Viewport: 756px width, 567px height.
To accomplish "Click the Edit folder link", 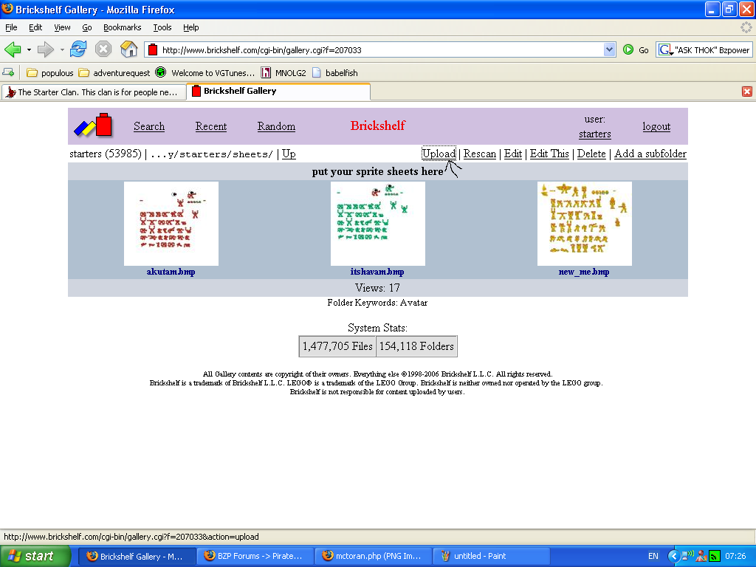I will (513, 154).
